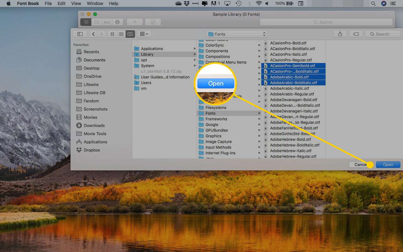Select Font Book's Repertoire grid preview mode

(97, 22)
